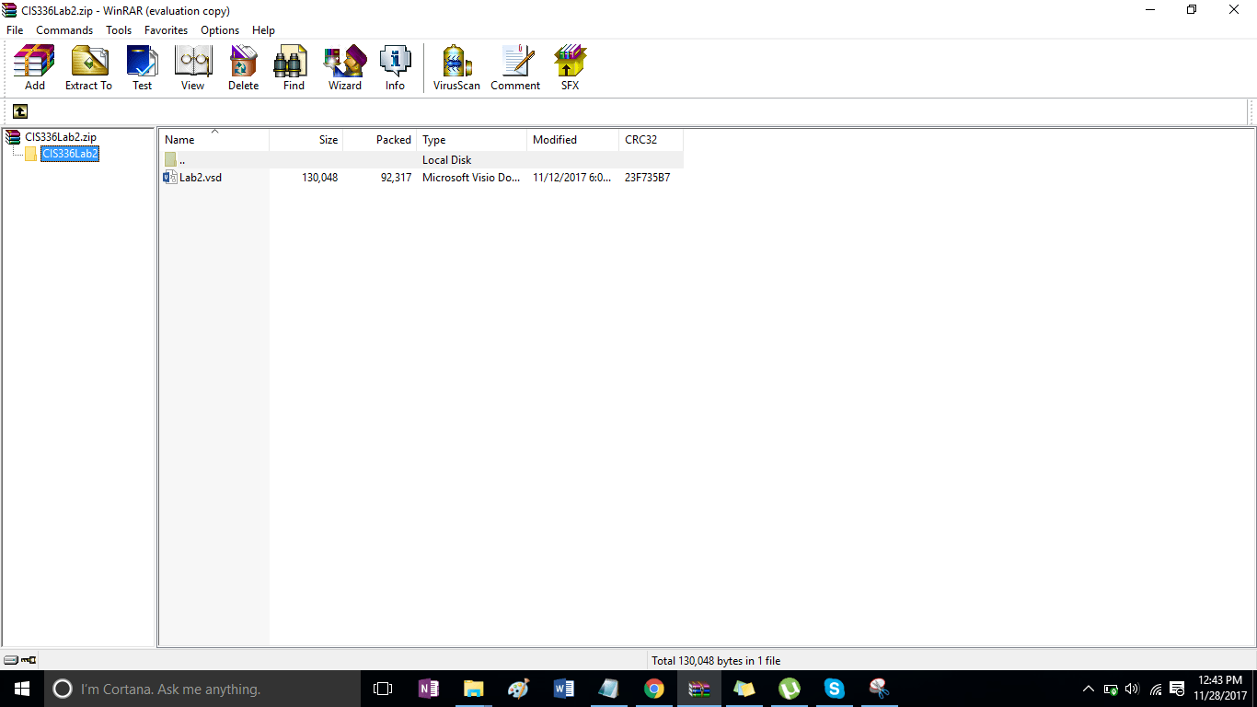1257x707 pixels.
Task: Sort the list by CRC32 column
Action: pos(652,140)
